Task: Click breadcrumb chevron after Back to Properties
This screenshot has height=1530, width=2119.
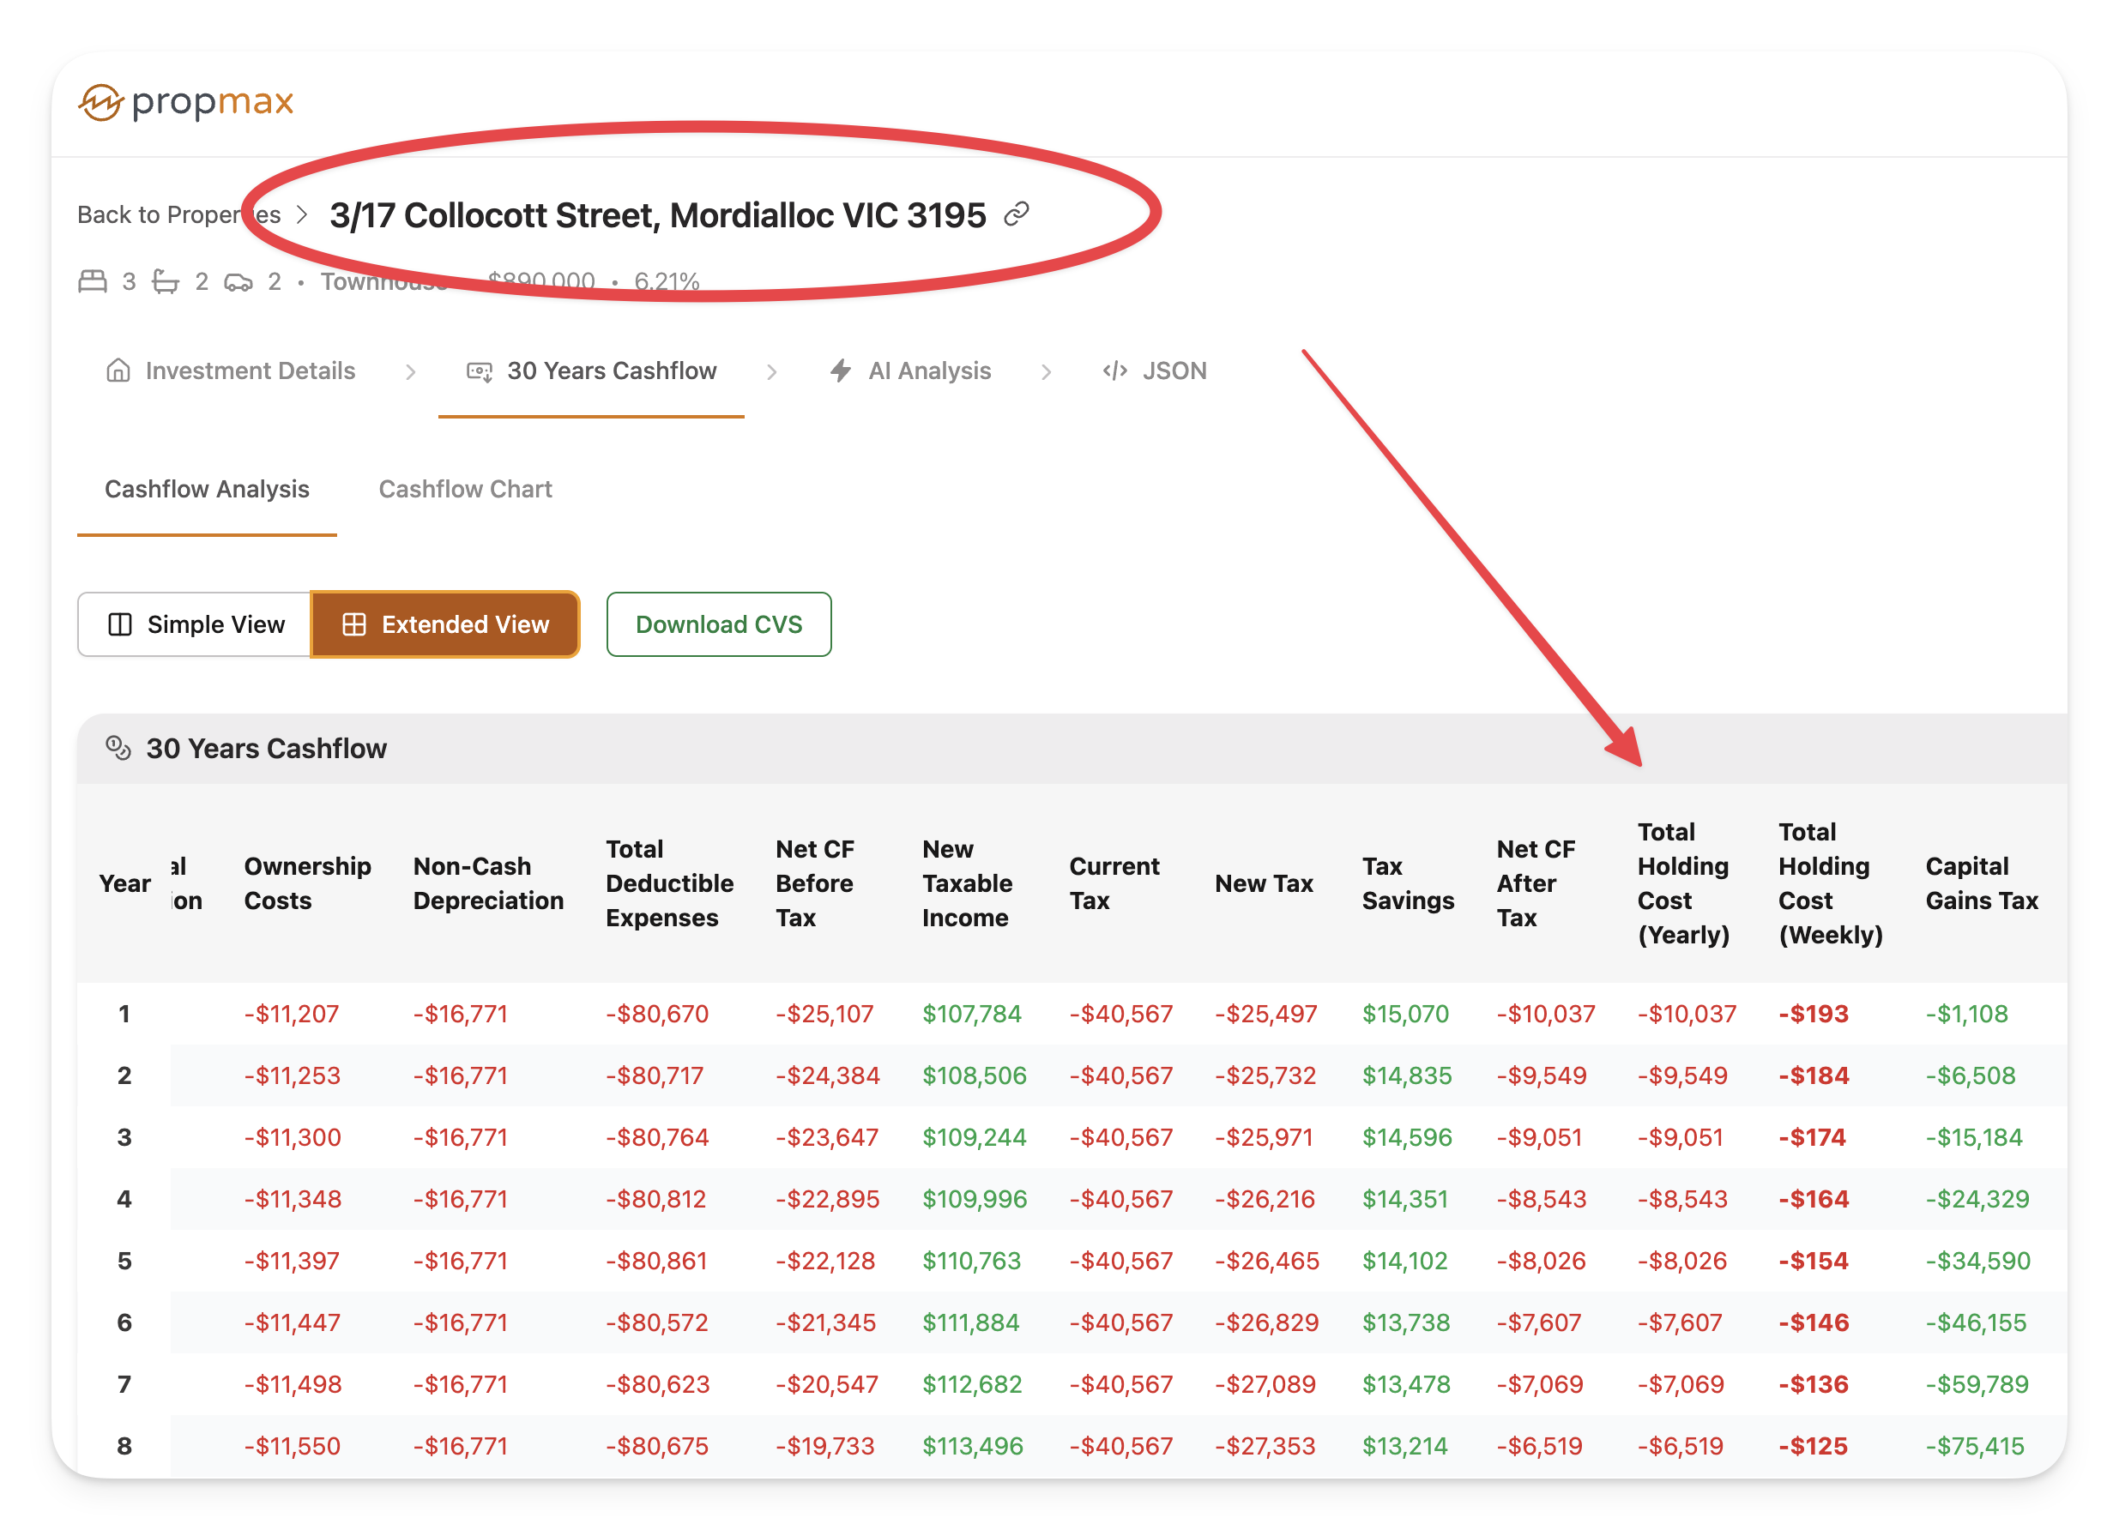Action: click(302, 215)
